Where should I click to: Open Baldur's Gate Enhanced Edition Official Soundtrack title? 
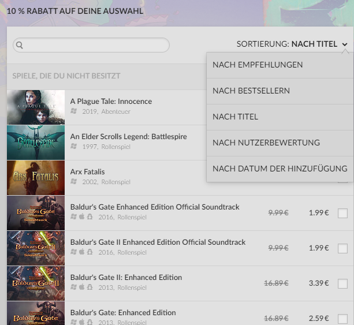[155, 207]
